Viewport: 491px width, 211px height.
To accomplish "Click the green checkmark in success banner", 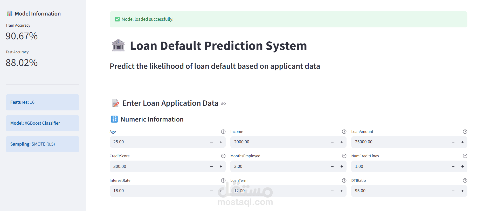I will 117,19.
